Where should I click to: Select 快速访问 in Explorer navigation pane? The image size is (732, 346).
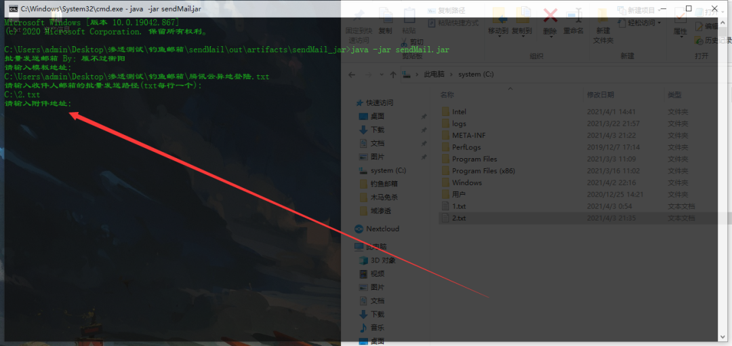click(x=374, y=103)
